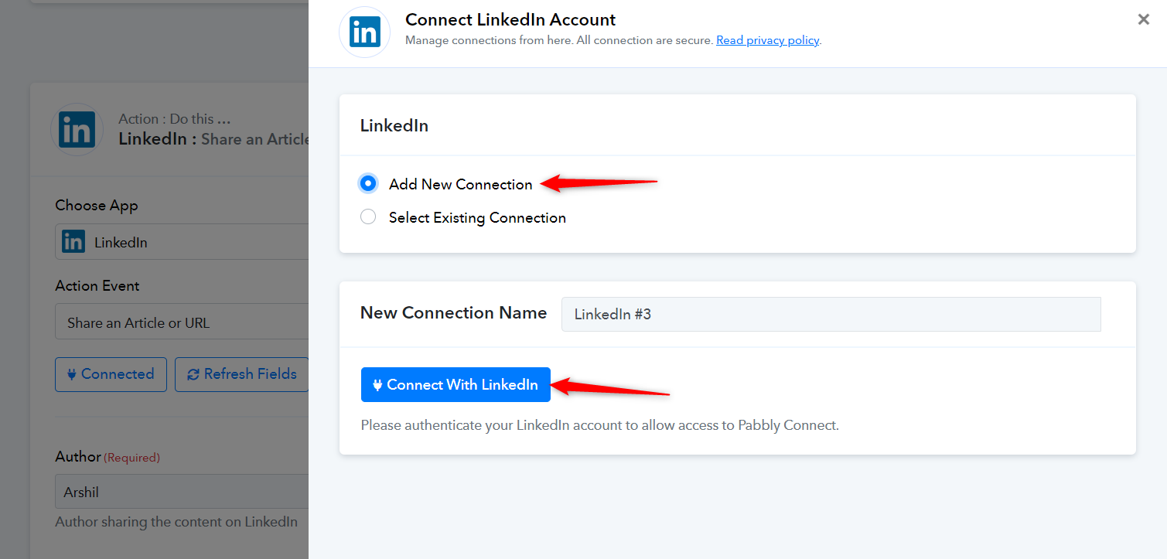Screen dimensions: 1167x559
Task: Click the LinkedIn : Share an Article step header
Action: point(214,139)
